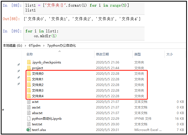Viewport: 188px width, 135px height.
Task: Click the pin icon beside 文件夹2 row
Action: [x=19, y=84]
